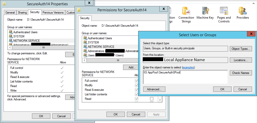Toggle Allow Modify checkbox in Permissions dialog
The height and width of the screenshot is (123, 257).
click(x=136, y=85)
